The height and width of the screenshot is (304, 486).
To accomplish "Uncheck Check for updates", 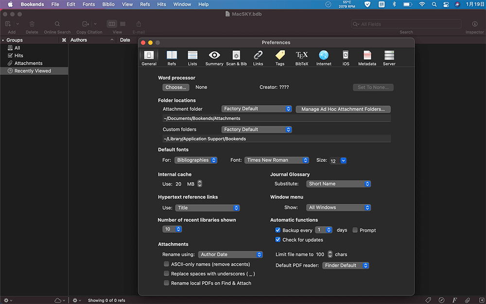I will 278,239.
